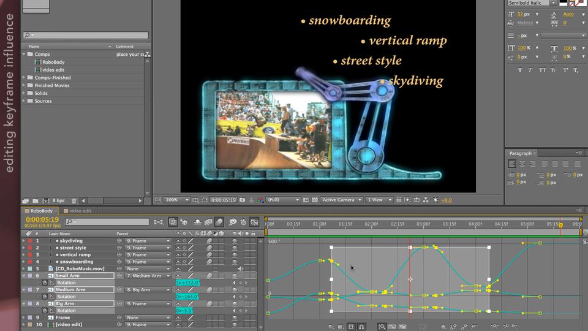Toggle the graph editor Snap magnet icon
The image size is (588, 331).
pyautogui.click(x=361, y=327)
